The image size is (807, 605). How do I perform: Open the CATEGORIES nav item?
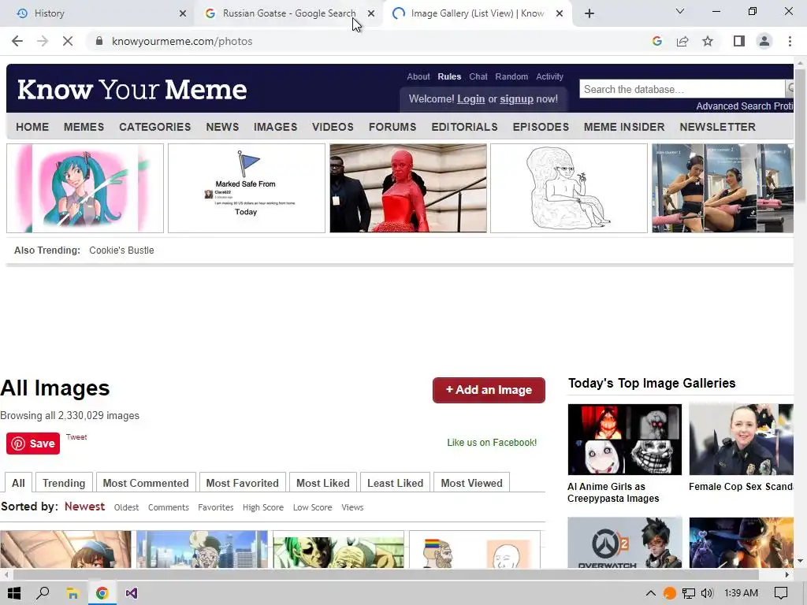pyautogui.click(x=155, y=127)
